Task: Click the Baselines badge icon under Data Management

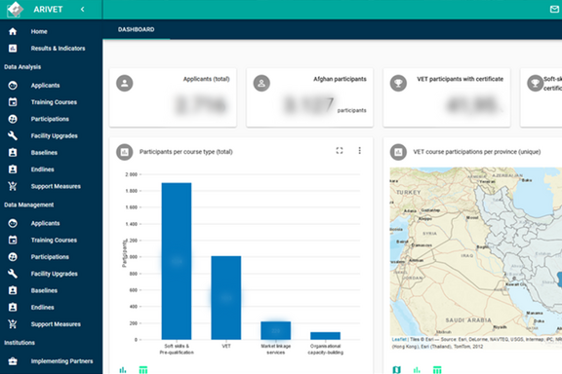Action: [x=13, y=290]
